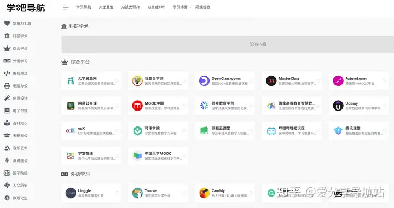This screenshot has width=394, height=208.
Task: Select the 外语学习 language icon in sidebar
Action: click(x=7, y=61)
